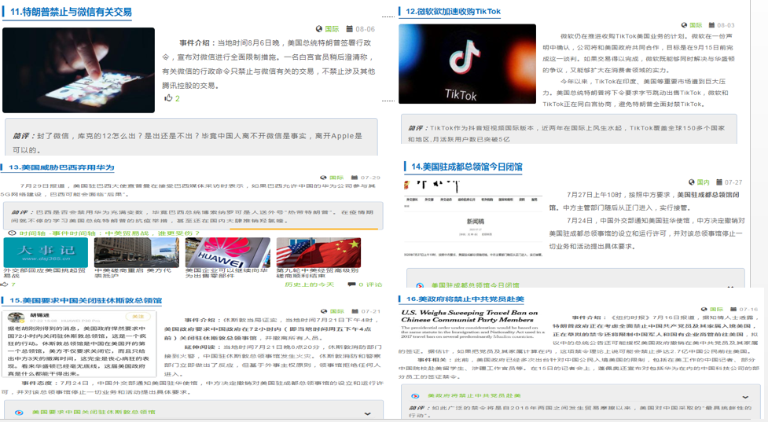Open the link text 美国要求中国关闭驻休斯敦总领馆 in the panel
The image size is (768, 422).
[94, 413]
